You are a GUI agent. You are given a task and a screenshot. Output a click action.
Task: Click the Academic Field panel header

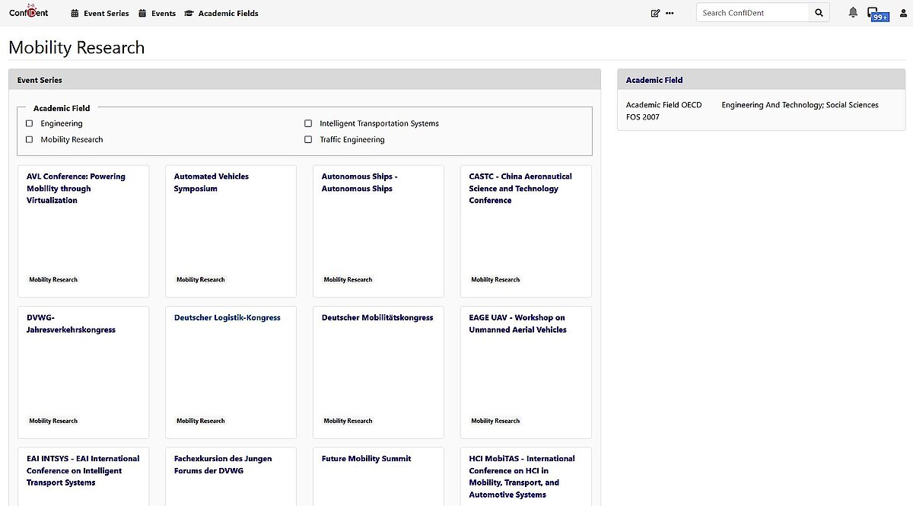[761, 80]
